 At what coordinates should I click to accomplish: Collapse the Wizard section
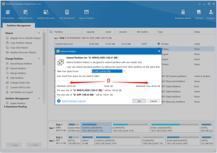[39, 33]
